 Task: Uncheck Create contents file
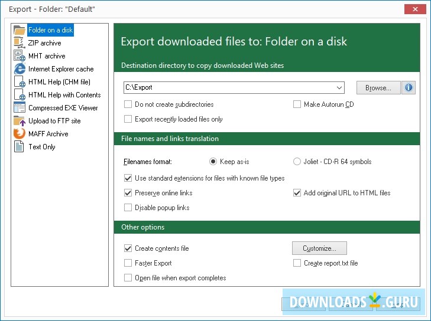tap(128, 248)
